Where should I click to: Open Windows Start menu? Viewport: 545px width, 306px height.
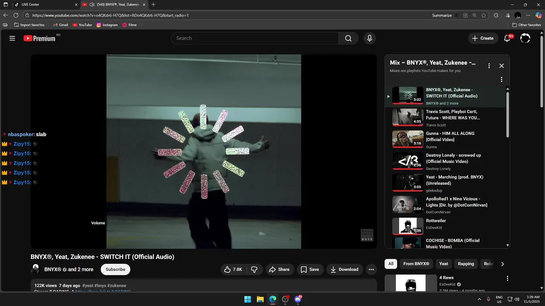click(x=247, y=299)
